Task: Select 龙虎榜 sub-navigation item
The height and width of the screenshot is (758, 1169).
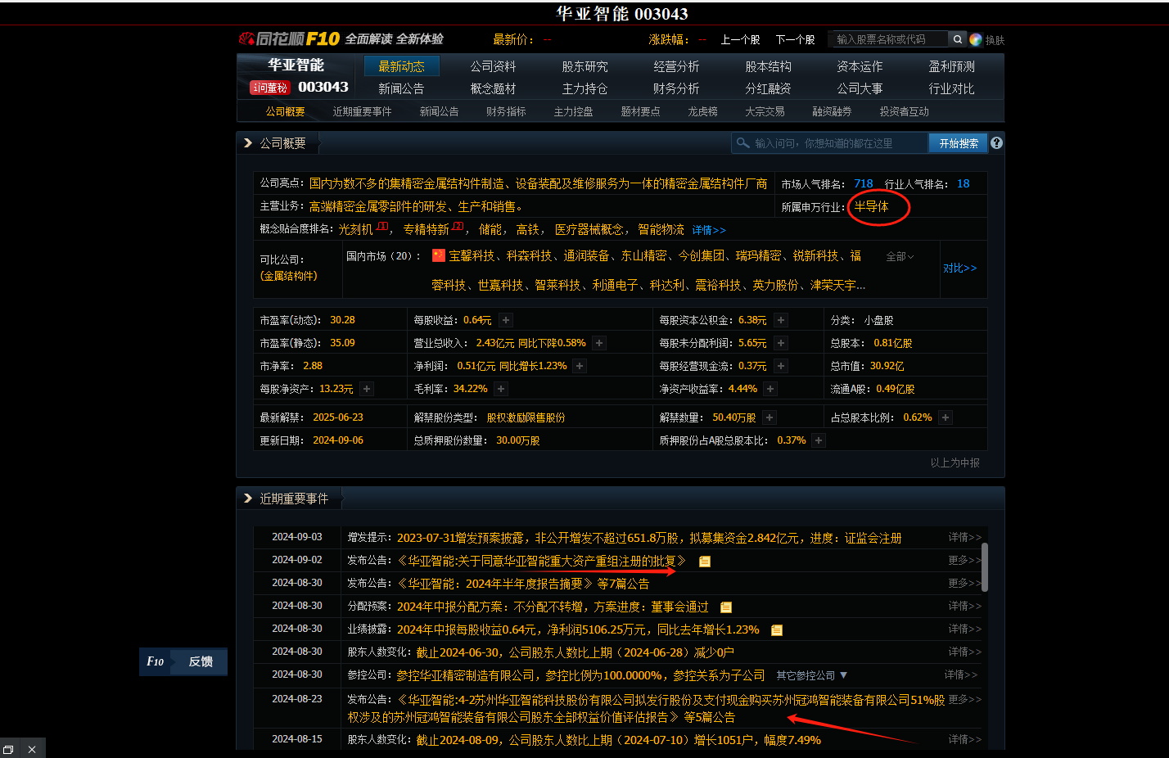Action: coord(702,111)
